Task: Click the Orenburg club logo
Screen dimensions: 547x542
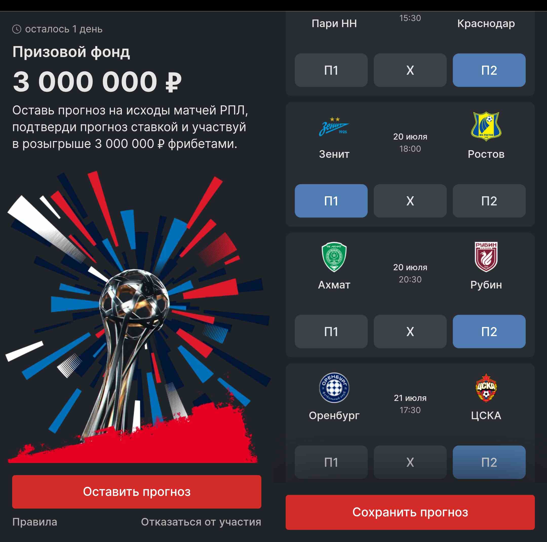Action: 334,388
